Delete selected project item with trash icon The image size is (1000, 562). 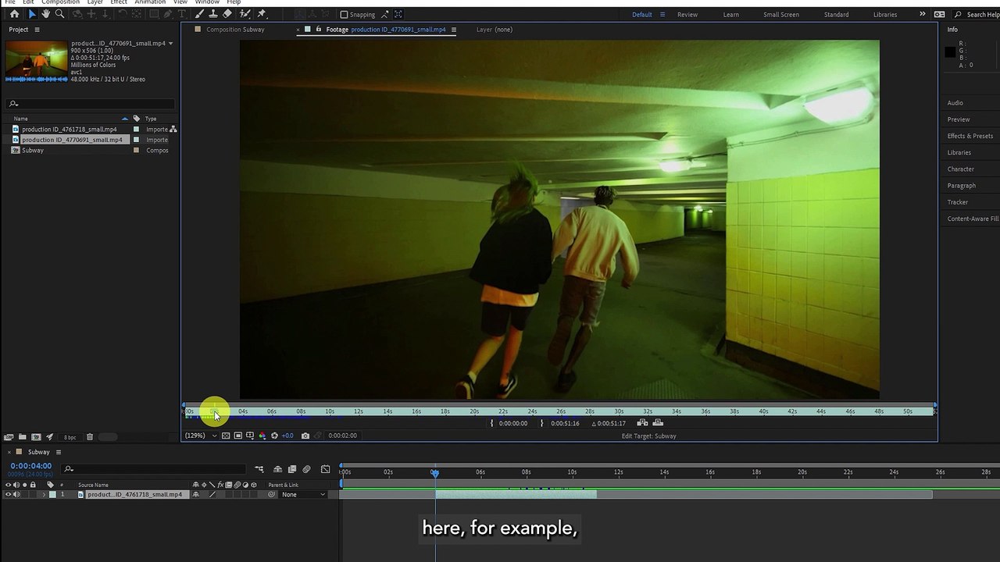tap(90, 437)
